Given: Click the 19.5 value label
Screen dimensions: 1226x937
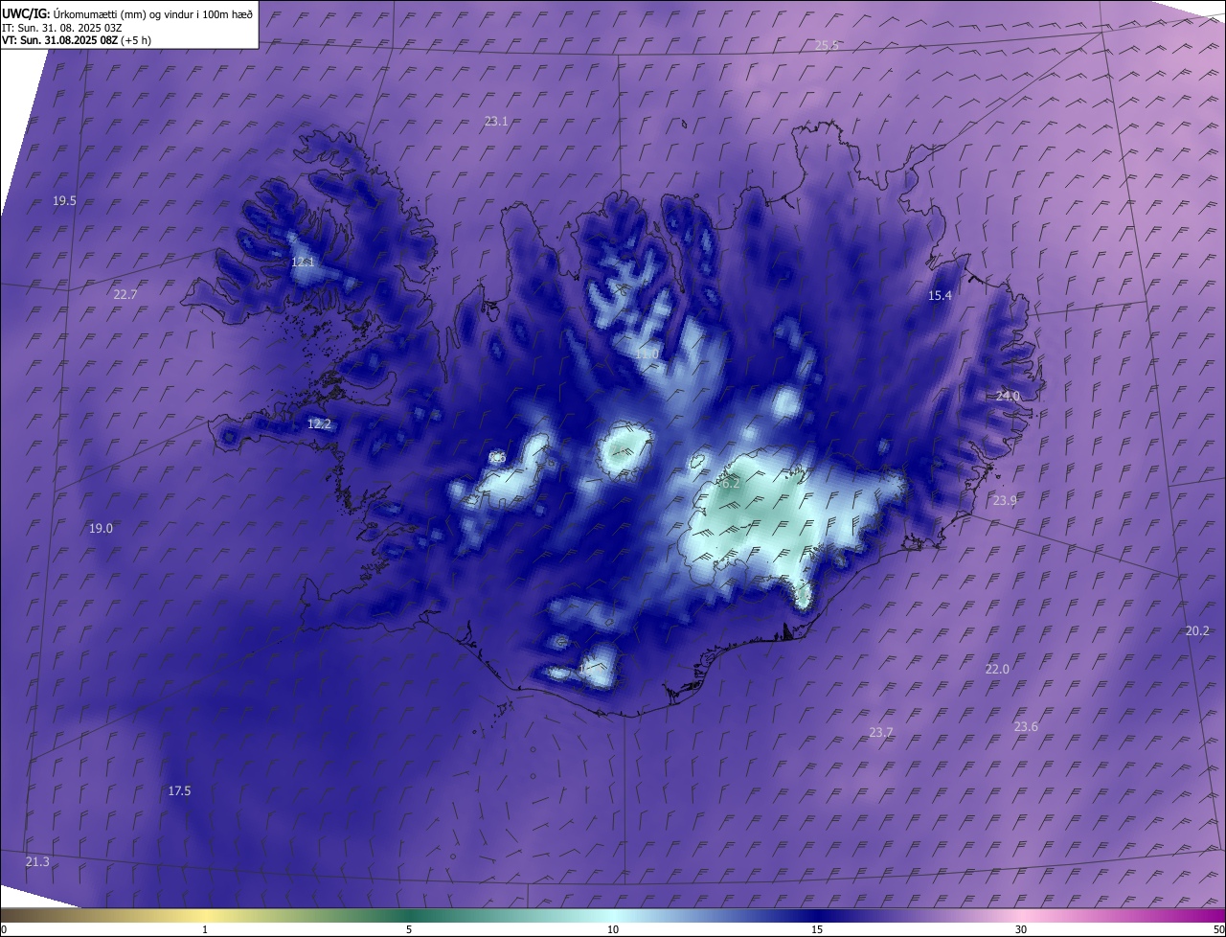Looking at the screenshot, I should coord(64,200).
